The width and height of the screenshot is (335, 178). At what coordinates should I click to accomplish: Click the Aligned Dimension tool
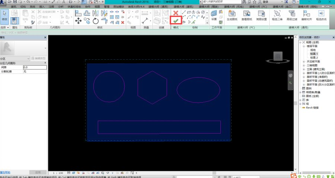coord(145,21)
